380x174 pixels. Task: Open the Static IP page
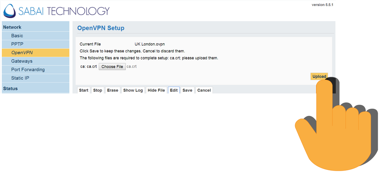35,78
